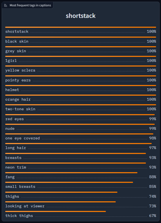Image resolution: width=161 pixels, height=223 pixels.
Task: Click the orange bar above 'grey skin'
Action: (x=81, y=47)
